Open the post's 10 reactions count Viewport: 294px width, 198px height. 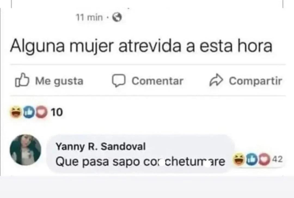tap(57, 112)
